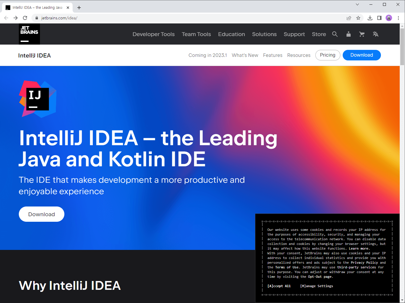This screenshot has width=405, height=303.
Task: Open the Team Tools menu
Action: pyautogui.click(x=196, y=34)
